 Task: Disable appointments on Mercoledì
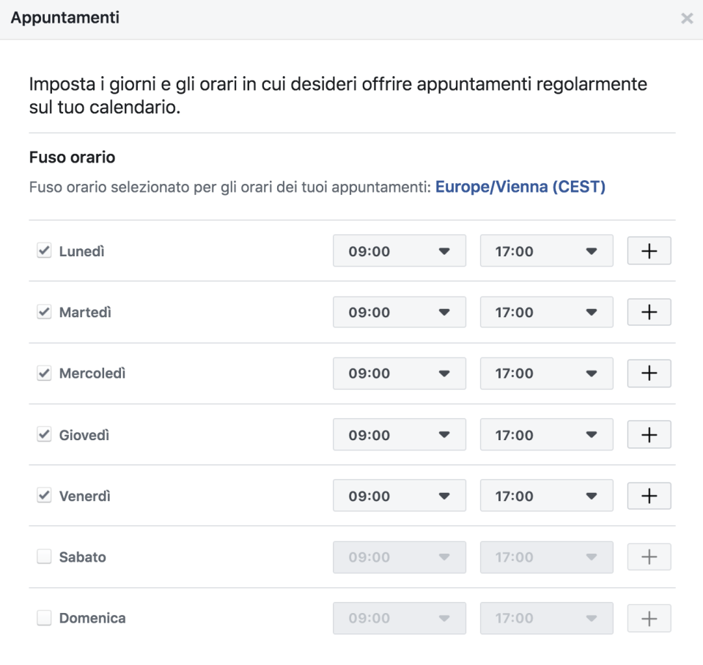[45, 374]
